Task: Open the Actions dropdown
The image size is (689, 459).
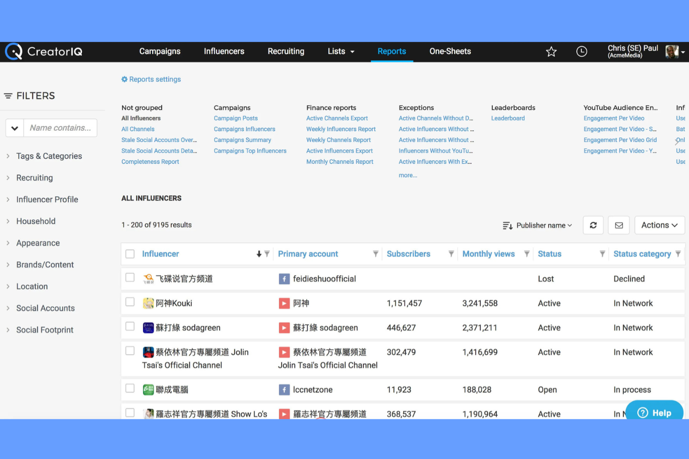Action: [659, 225]
